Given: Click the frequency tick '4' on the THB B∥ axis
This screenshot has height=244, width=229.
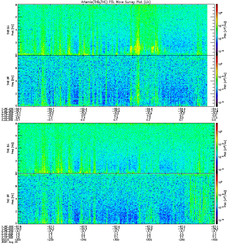Looking at the screenshot, I should (16, 81).
